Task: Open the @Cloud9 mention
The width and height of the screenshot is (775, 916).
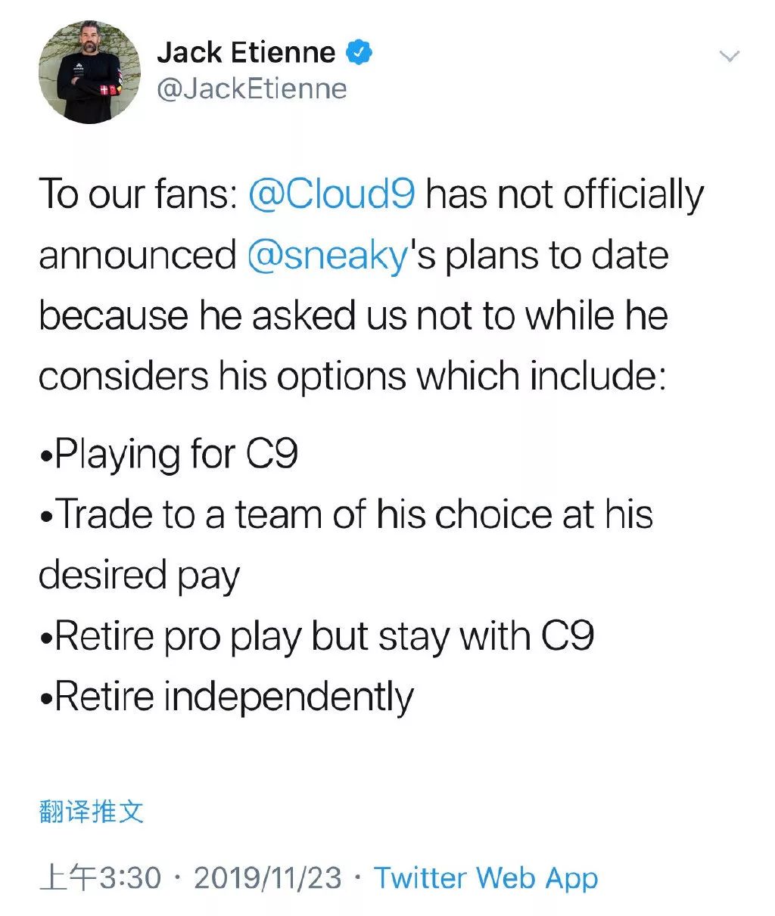Action: click(331, 194)
